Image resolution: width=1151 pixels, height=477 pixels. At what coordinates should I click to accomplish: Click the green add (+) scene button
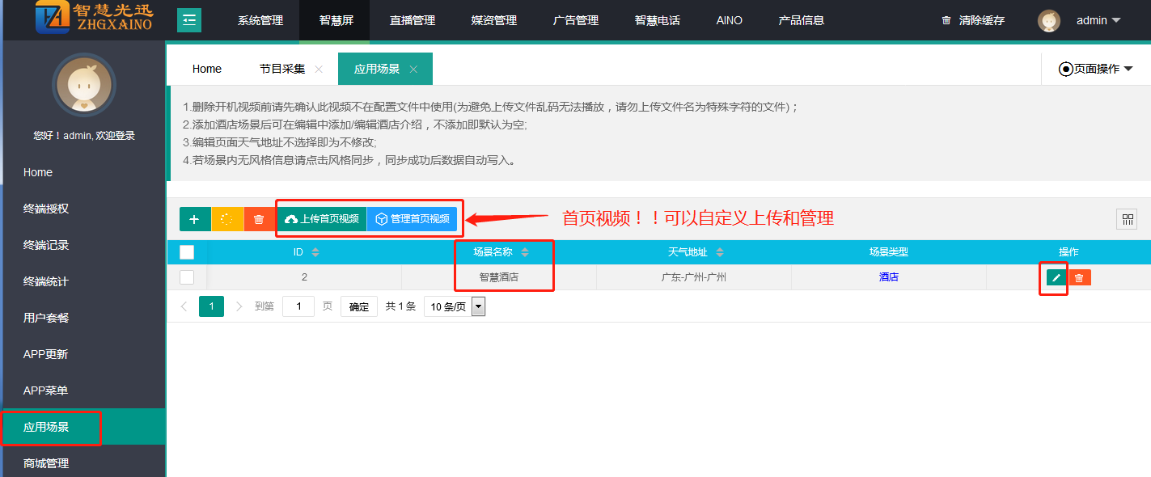194,219
